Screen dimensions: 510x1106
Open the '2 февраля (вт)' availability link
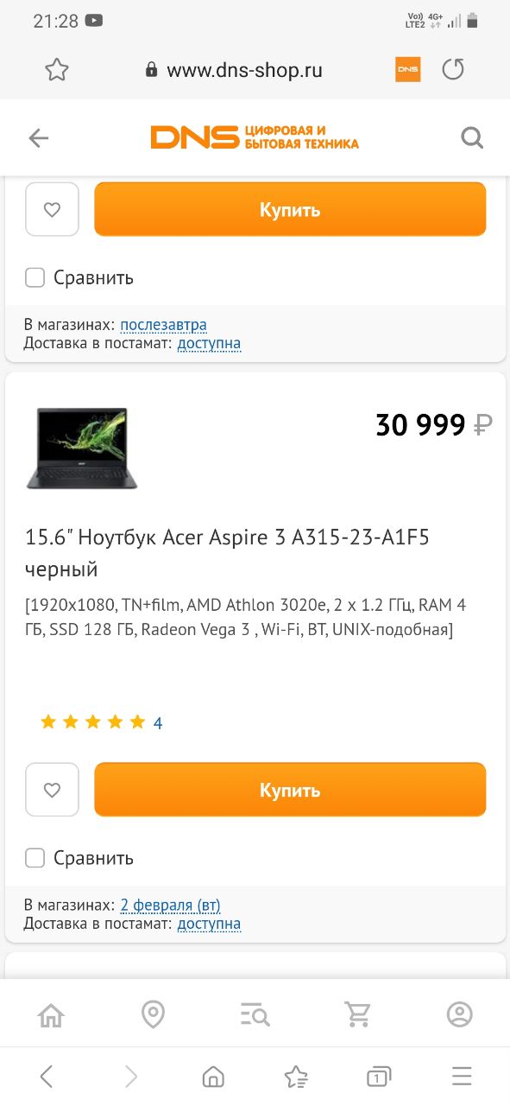point(170,906)
